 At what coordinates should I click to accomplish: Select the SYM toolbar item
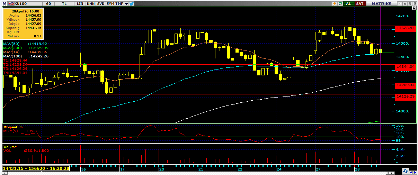coord(110,3)
